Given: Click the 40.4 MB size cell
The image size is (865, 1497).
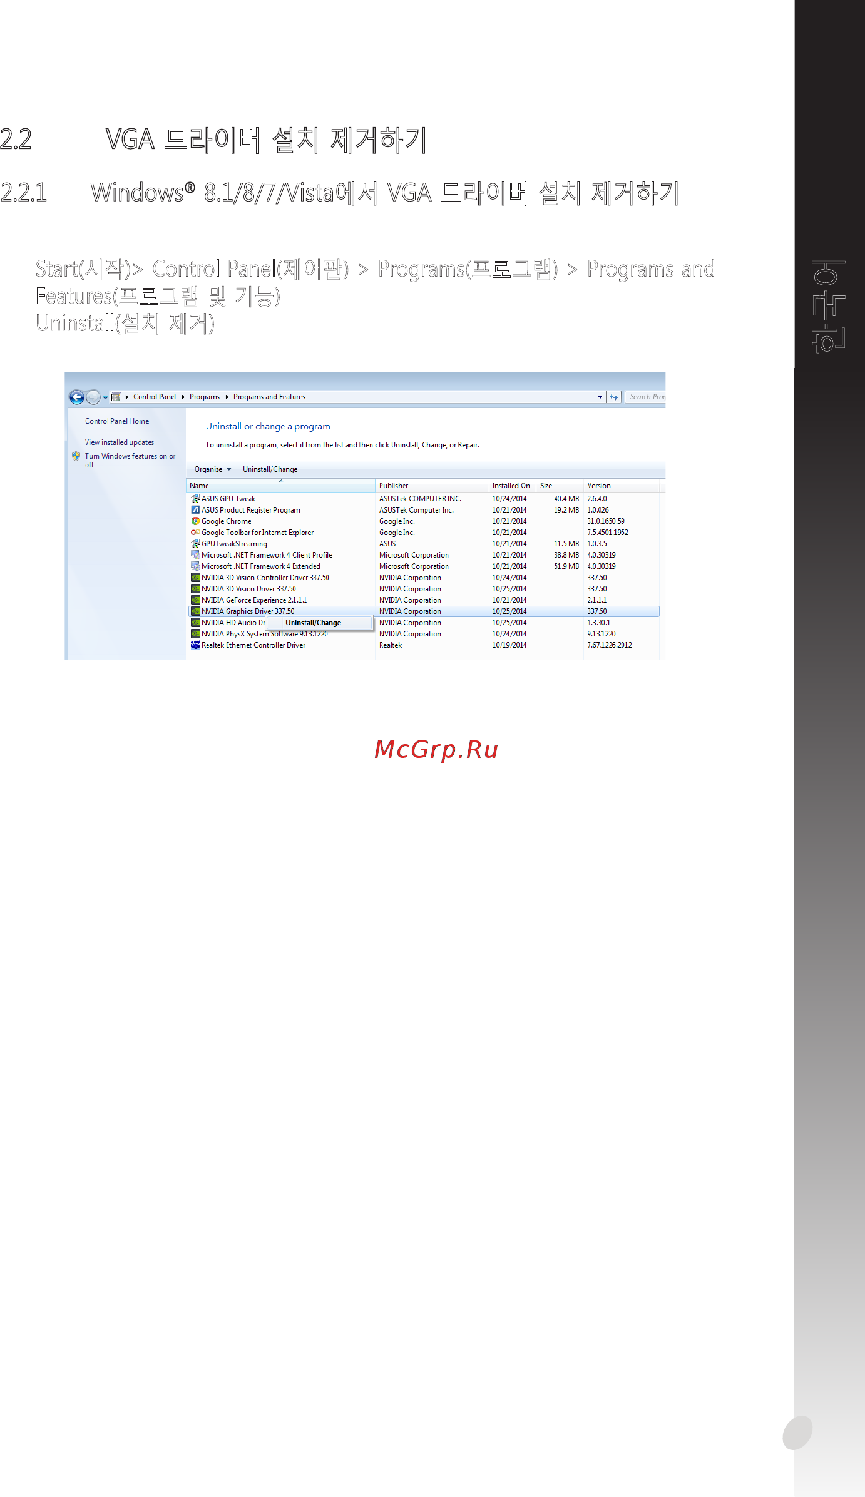Looking at the screenshot, I should (566, 499).
